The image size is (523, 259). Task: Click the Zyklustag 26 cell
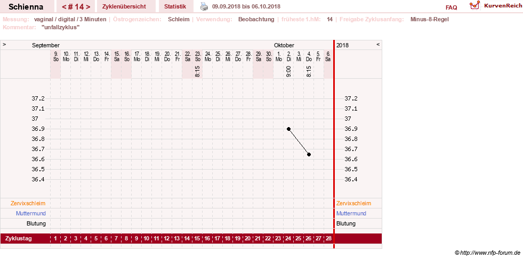[309, 238]
